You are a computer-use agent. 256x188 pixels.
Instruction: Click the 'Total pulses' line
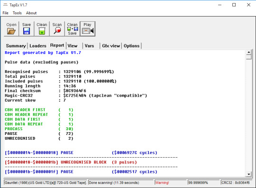pos(43,76)
